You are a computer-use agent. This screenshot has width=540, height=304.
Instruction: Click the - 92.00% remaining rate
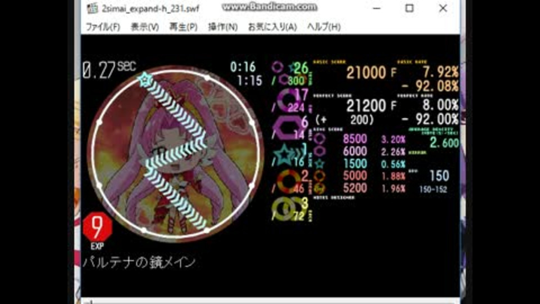click(430, 119)
